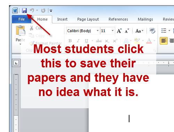Open the References tab

point(118,19)
